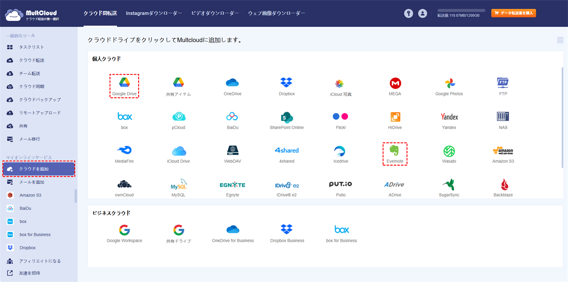Screen dimensions: 568x282
Task: Add pCloud service
Action: [x=178, y=120]
